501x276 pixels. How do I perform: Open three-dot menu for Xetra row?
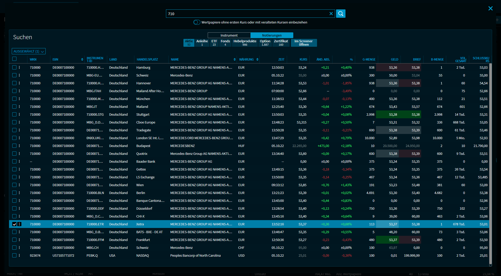pos(19,224)
